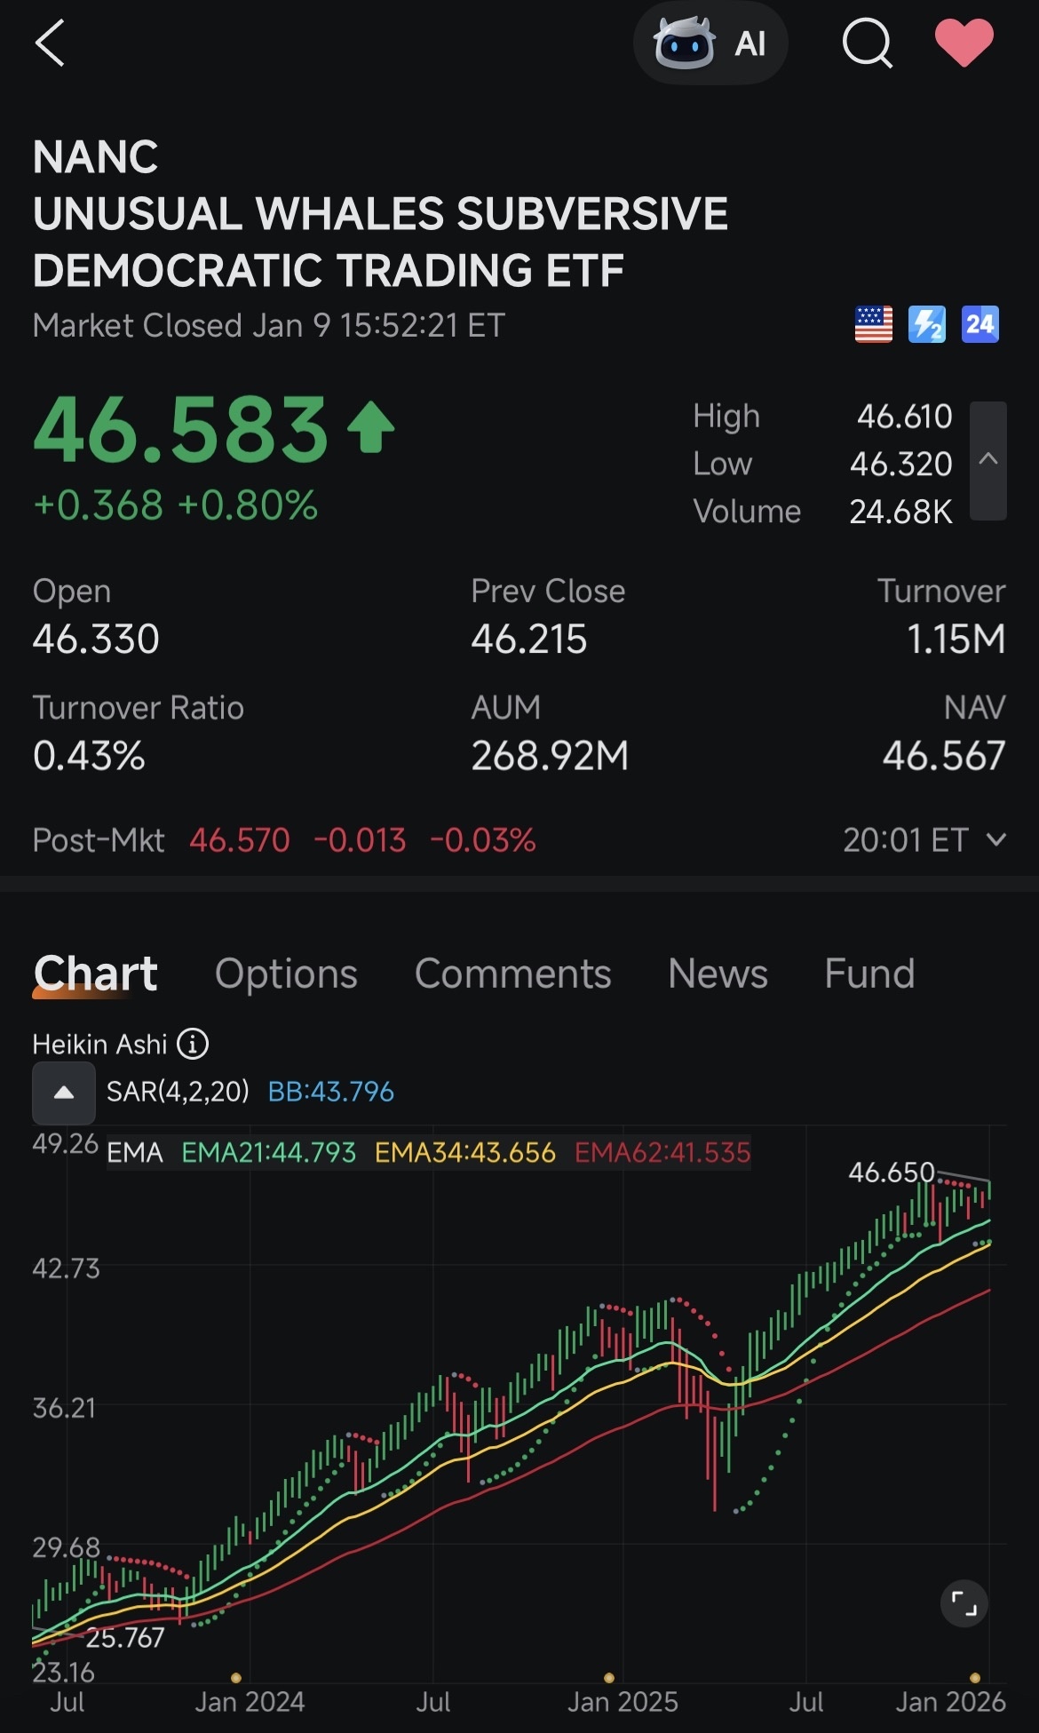
Task: Expand chart to fullscreen
Action: (x=964, y=1603)
